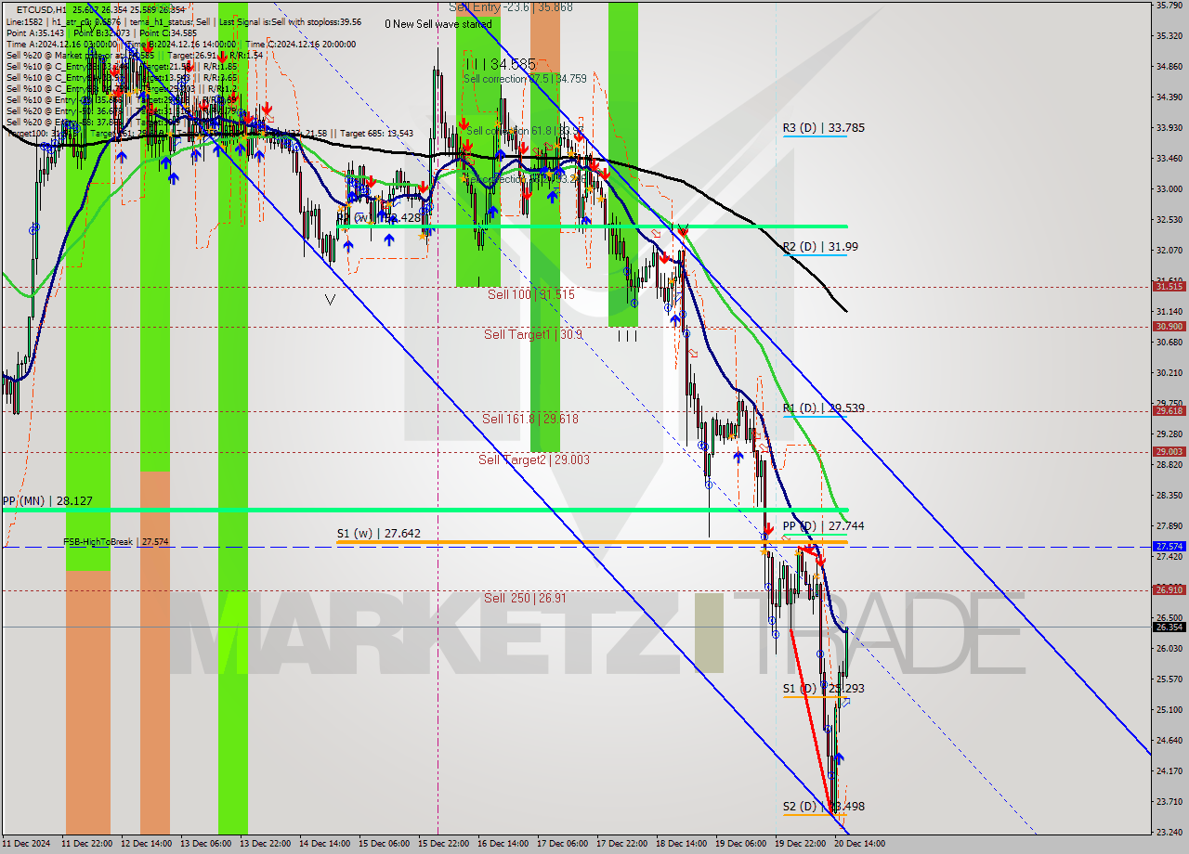Screen dimensions: 1189x854
Task: Click the | | | 34.585 level label
Action: point(501,64)
